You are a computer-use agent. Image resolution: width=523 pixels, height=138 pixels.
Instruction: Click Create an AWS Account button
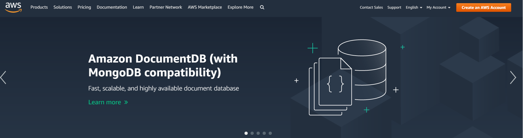pos(484,7)
